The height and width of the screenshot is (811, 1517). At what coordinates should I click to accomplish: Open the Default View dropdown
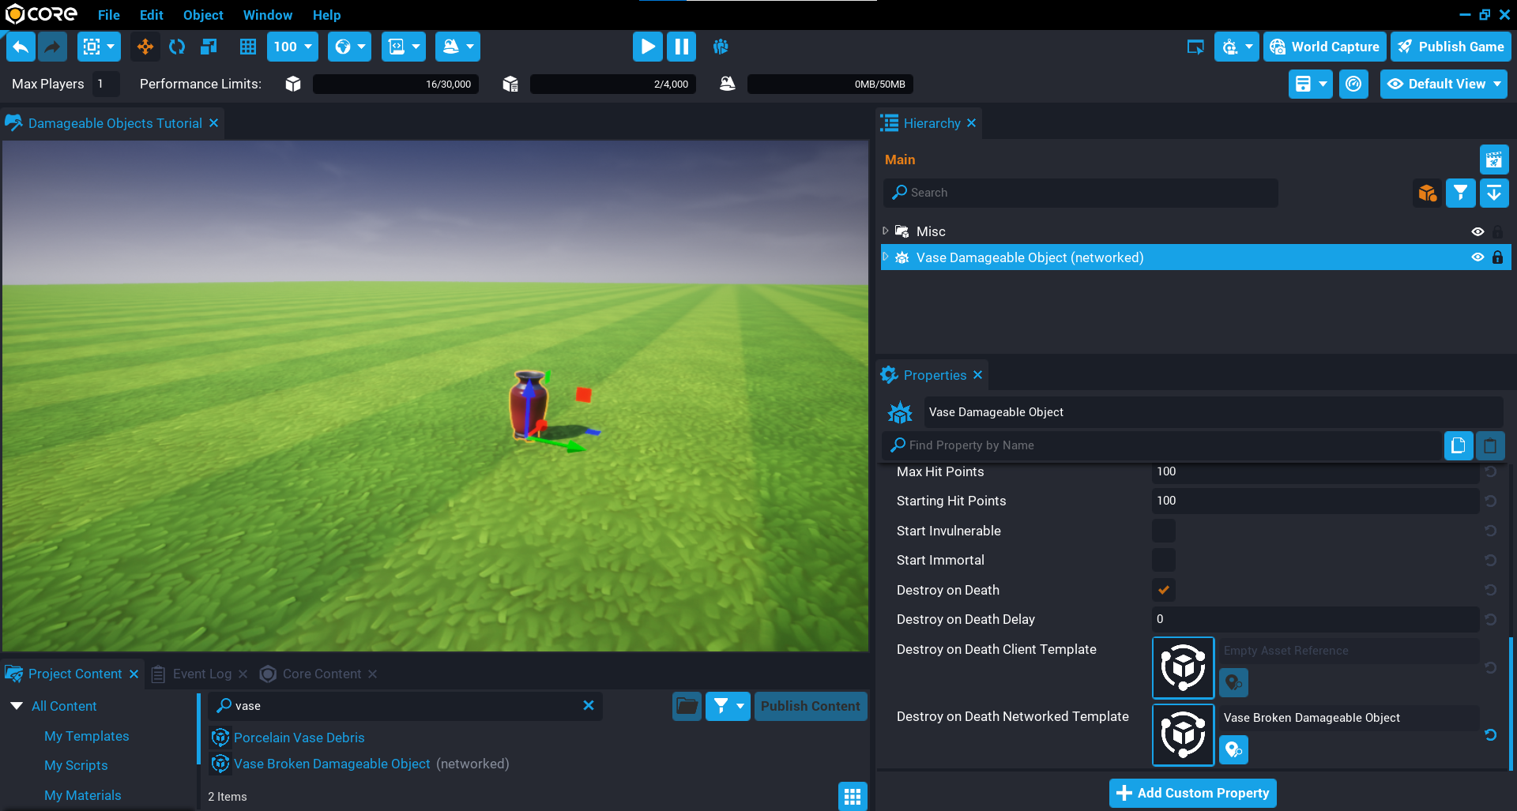[1444, 84]
